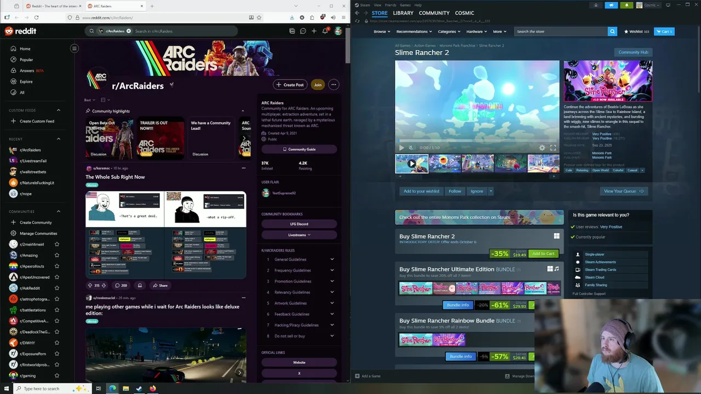Click Community Hub button
Image resolution: width=701 pixels, height=394 pixels.
[633, 52]
